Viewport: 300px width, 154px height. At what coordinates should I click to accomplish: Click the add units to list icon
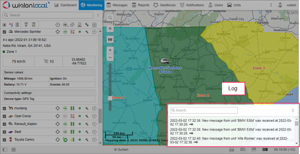tap(26, 25)
